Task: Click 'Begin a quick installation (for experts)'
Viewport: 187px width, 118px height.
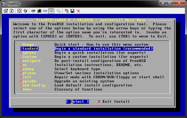Action: click(100, 53)
